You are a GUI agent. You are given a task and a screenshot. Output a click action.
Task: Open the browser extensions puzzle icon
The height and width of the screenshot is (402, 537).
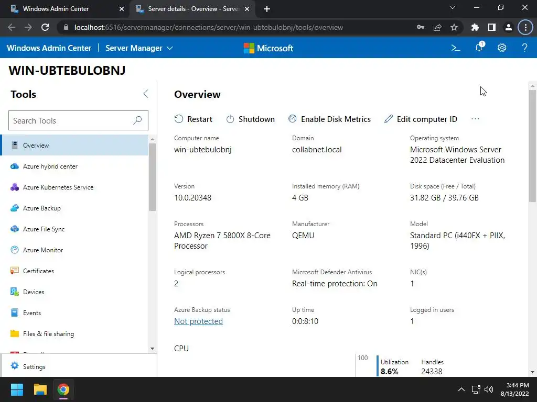pyautogui.click(x=475, y=27)
